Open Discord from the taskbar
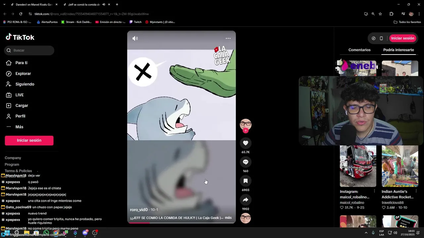 pyautogui.click(x=85, y=233)
